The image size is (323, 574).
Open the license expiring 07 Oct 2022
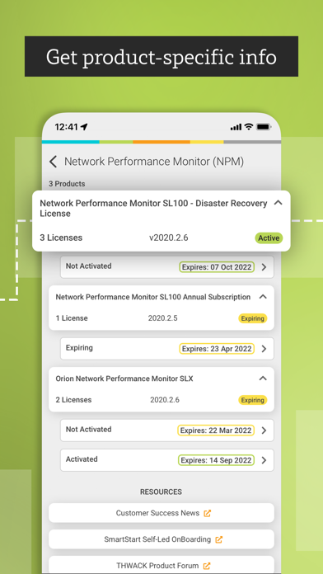coord(166,267)
